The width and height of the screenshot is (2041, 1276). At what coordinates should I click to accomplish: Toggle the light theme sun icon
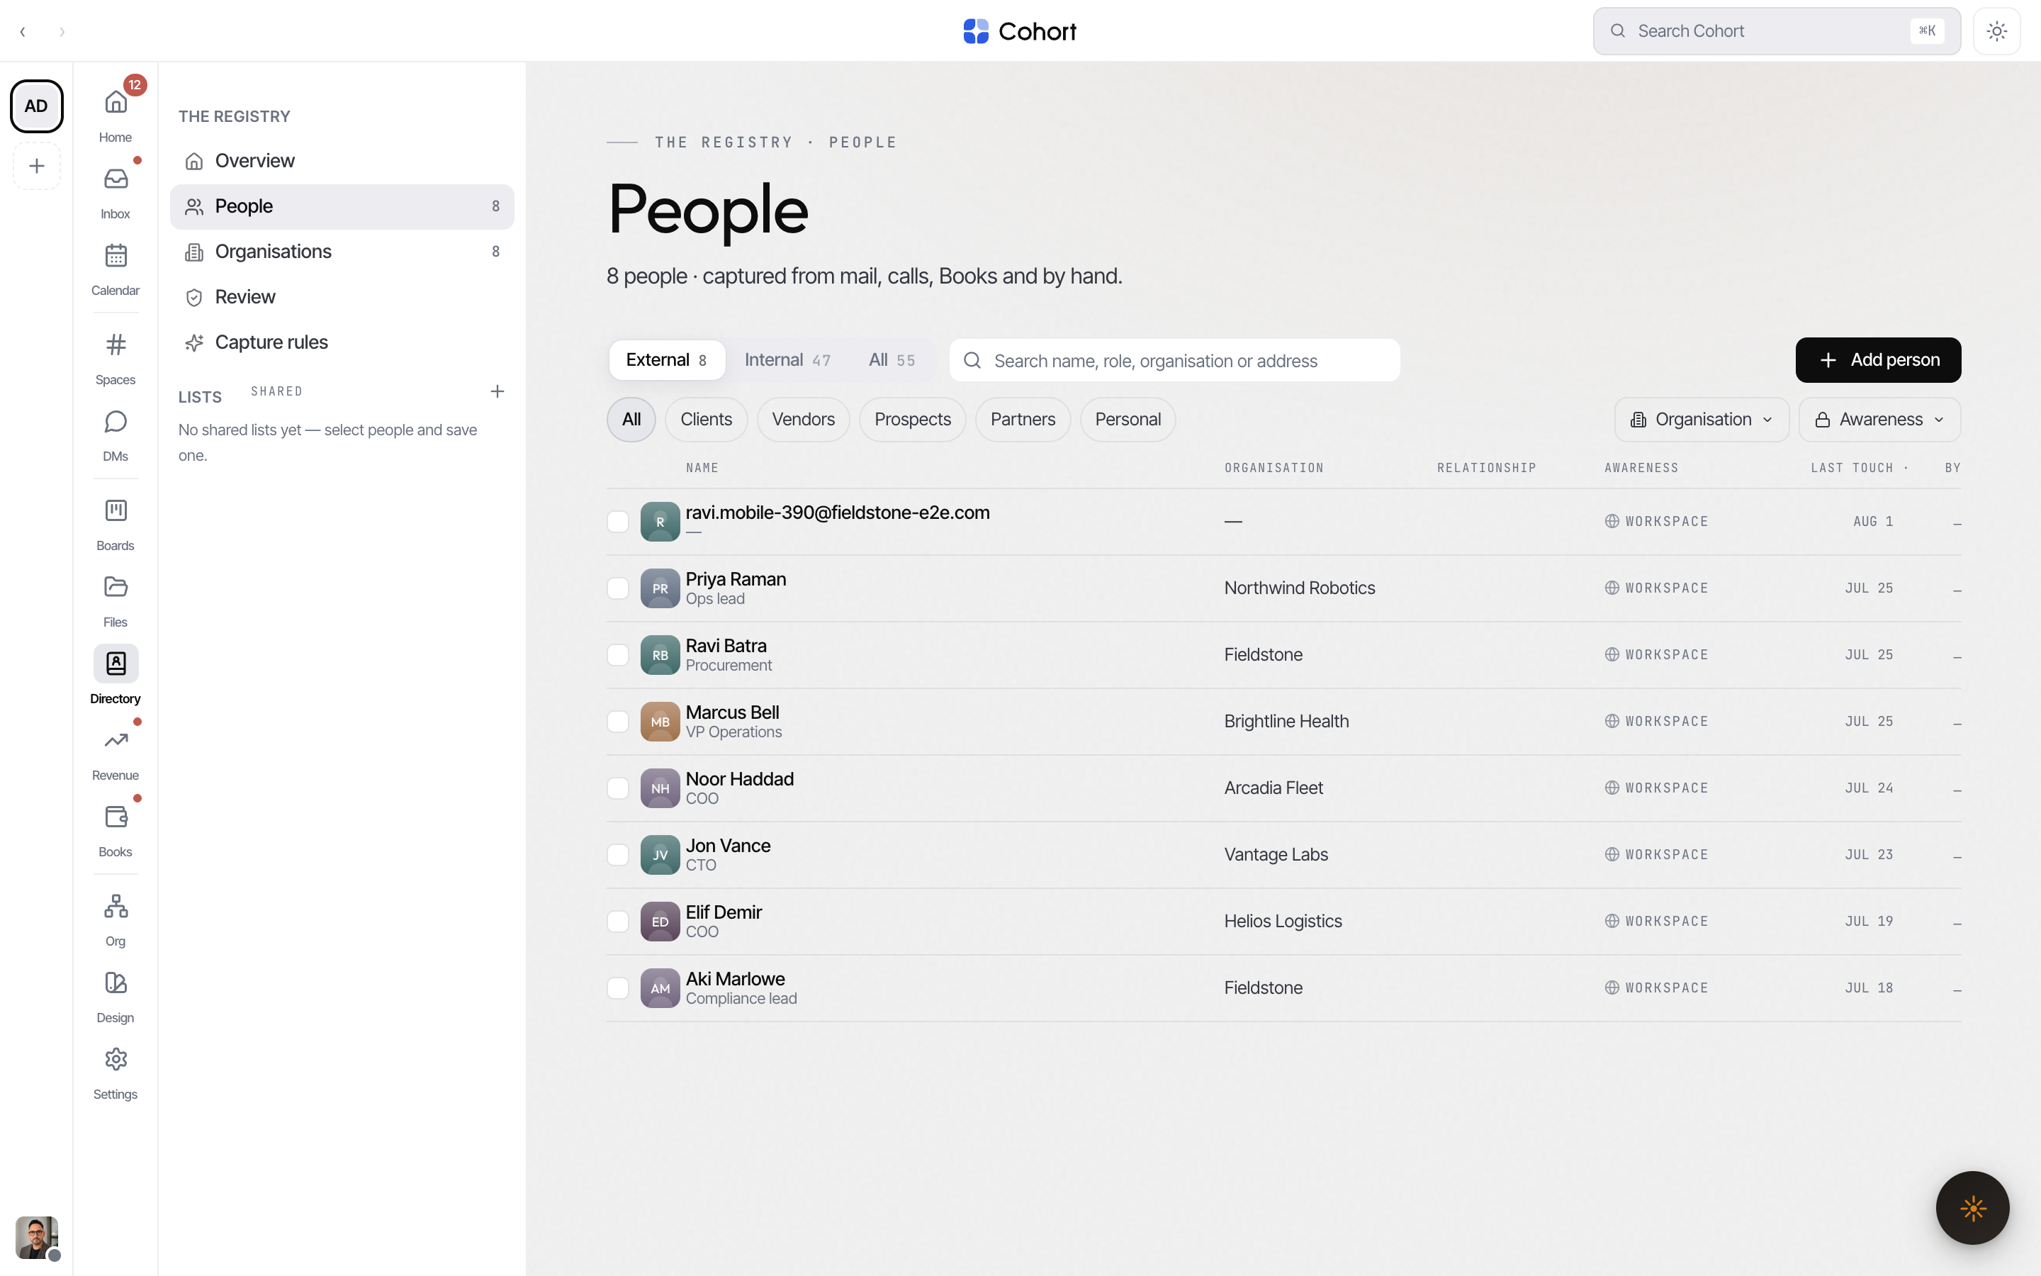(x=1996, y=31)
